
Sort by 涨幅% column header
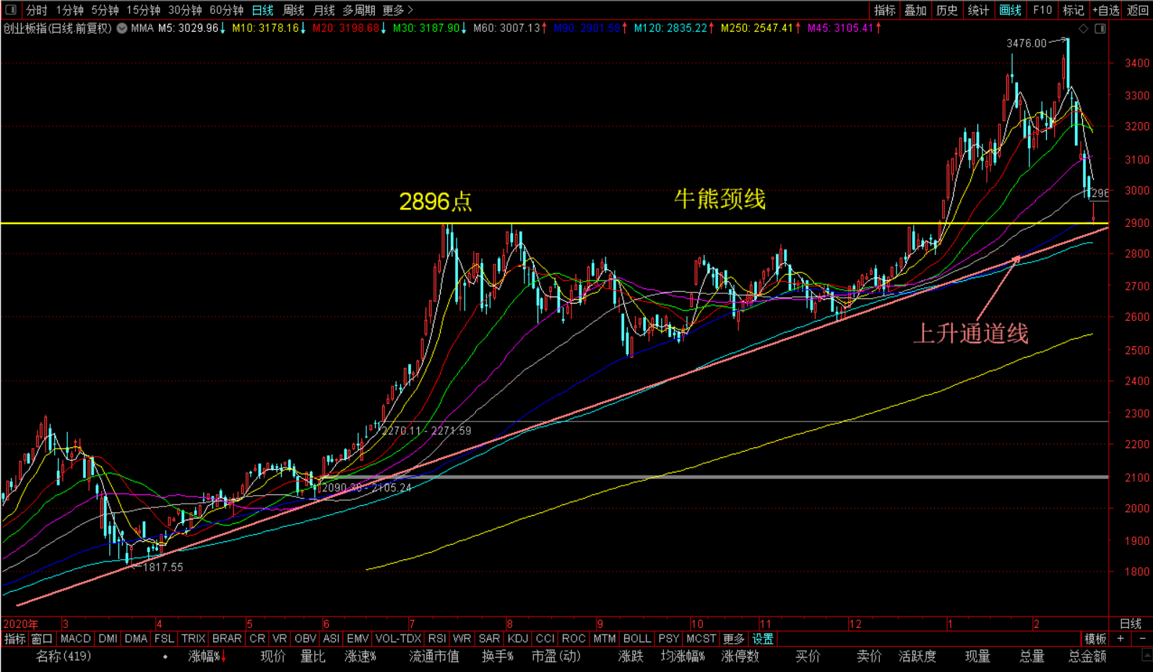click(x=207, y=656)
